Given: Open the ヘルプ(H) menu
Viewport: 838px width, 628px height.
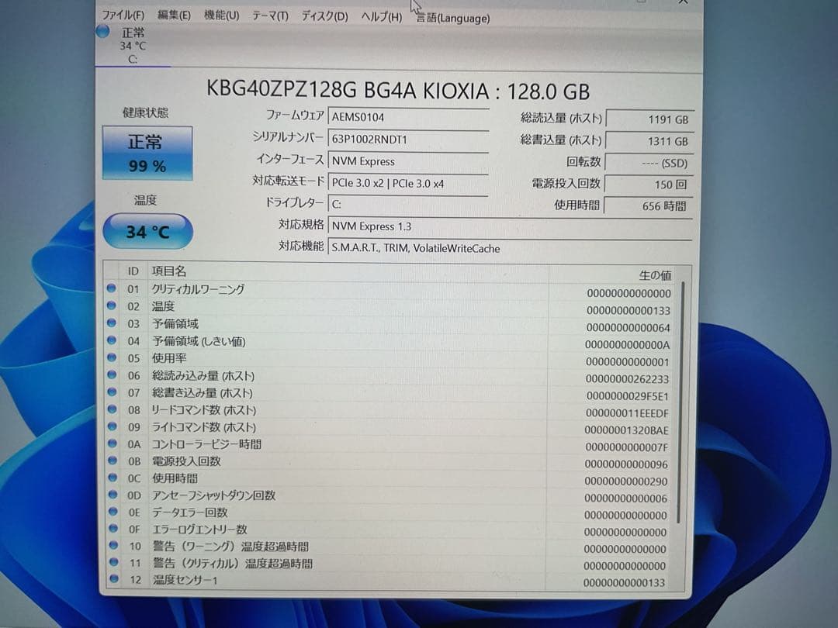Looking at the screenshot, I should (x=382, y=17).
